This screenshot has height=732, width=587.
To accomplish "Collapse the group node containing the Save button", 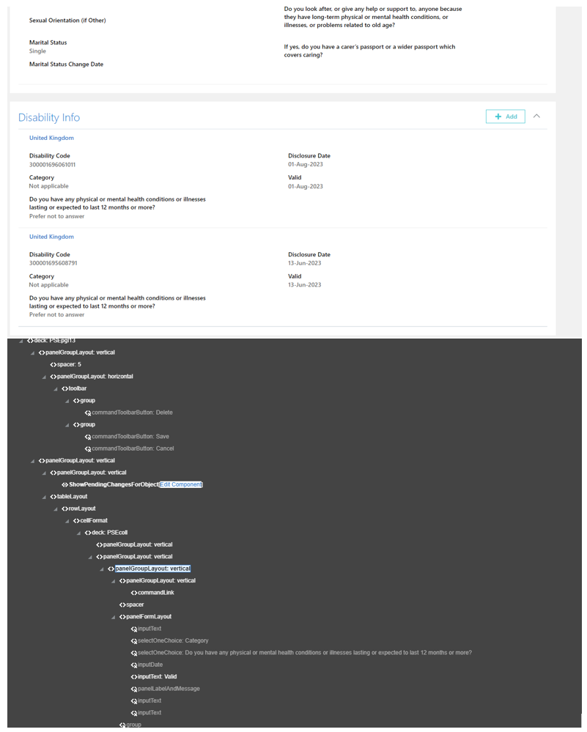I will click(67, 425).
